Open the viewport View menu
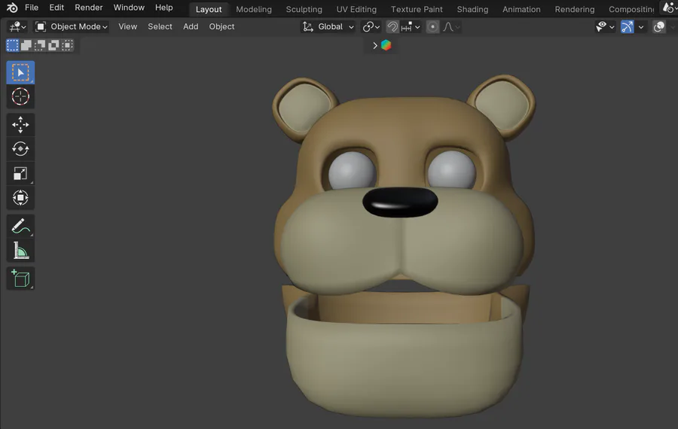 127,27
